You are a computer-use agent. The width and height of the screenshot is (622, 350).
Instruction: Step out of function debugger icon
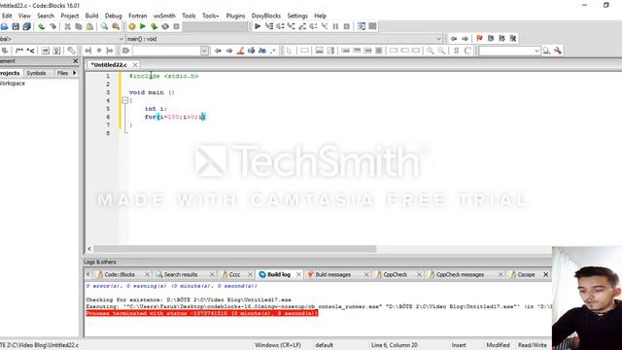pos(302,26)
